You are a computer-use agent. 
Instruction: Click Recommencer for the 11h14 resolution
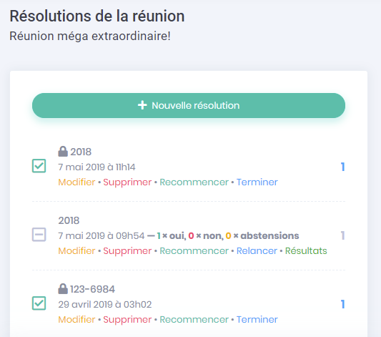[x=194, y=182]
